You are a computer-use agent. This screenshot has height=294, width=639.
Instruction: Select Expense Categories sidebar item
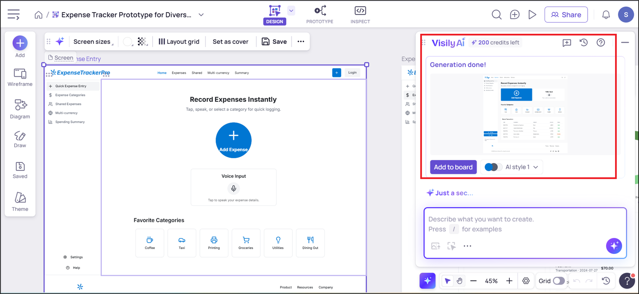coord(73,95)
